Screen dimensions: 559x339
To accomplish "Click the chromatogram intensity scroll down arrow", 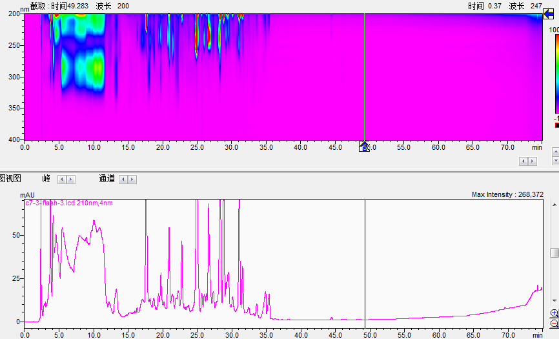I will (x=554, y=301).
